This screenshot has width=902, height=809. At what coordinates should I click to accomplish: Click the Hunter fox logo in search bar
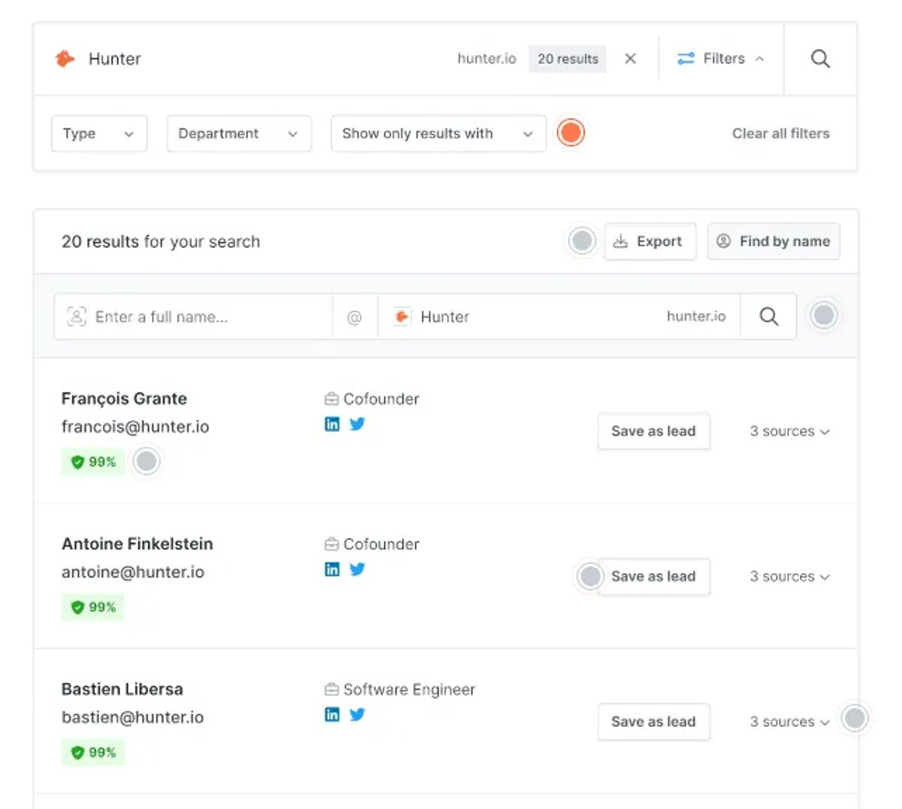(x=65, y=59)
